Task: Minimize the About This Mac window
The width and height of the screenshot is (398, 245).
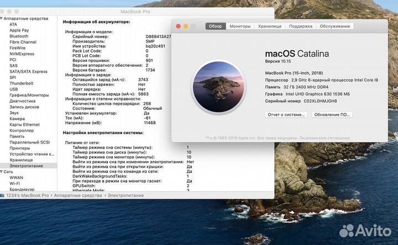Action: [186, 26]
